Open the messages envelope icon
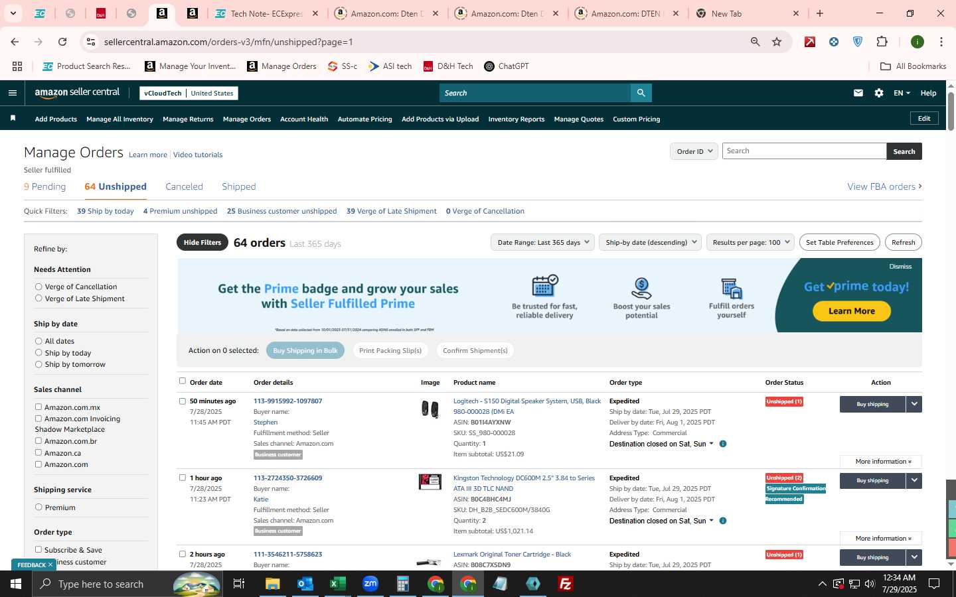The height and width of the screenshot is (597, 956). pos(858,93)
